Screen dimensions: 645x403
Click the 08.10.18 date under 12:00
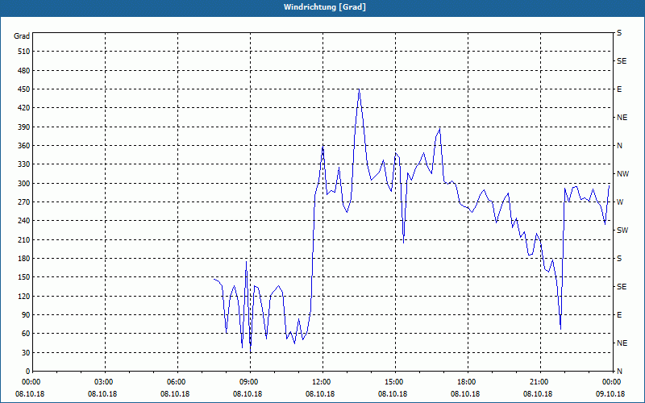(320, 394)
